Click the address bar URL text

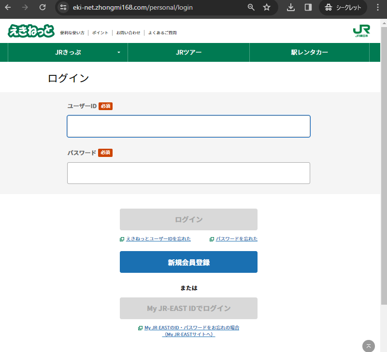pos(132,7)
